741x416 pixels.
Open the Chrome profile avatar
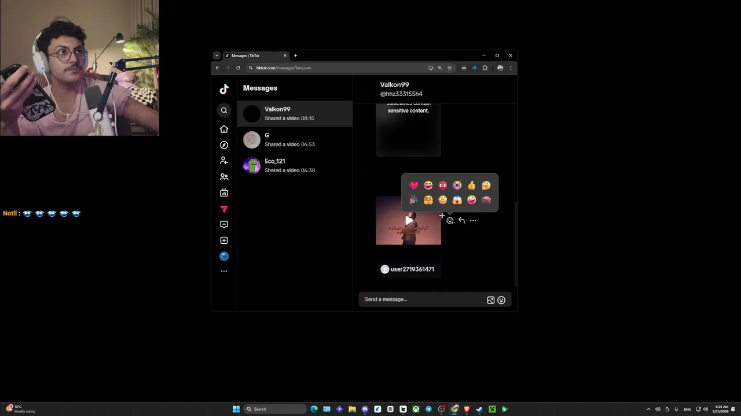click(x=500, y=68)
